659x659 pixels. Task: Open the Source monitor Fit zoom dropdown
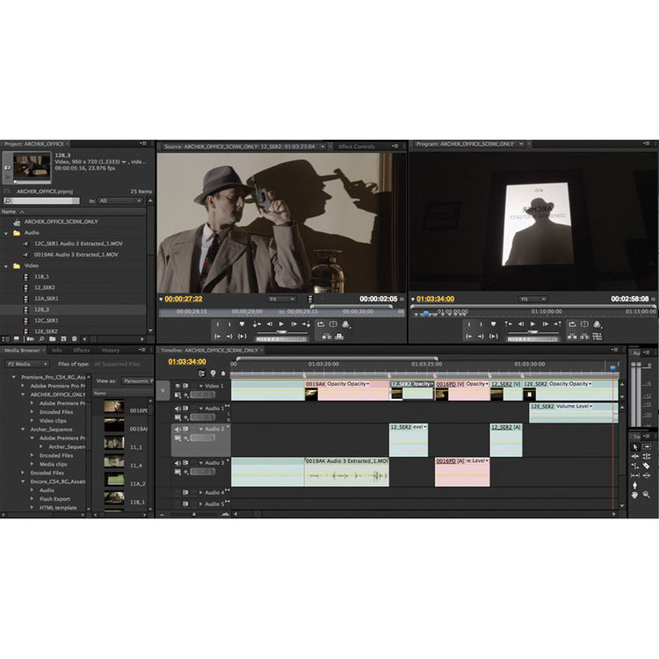(281, 299)
